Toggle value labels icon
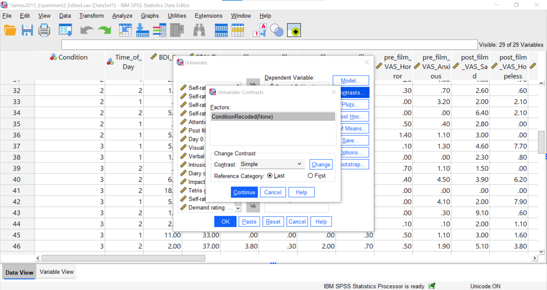Screen dimensions: 547x290 point(260,30)
